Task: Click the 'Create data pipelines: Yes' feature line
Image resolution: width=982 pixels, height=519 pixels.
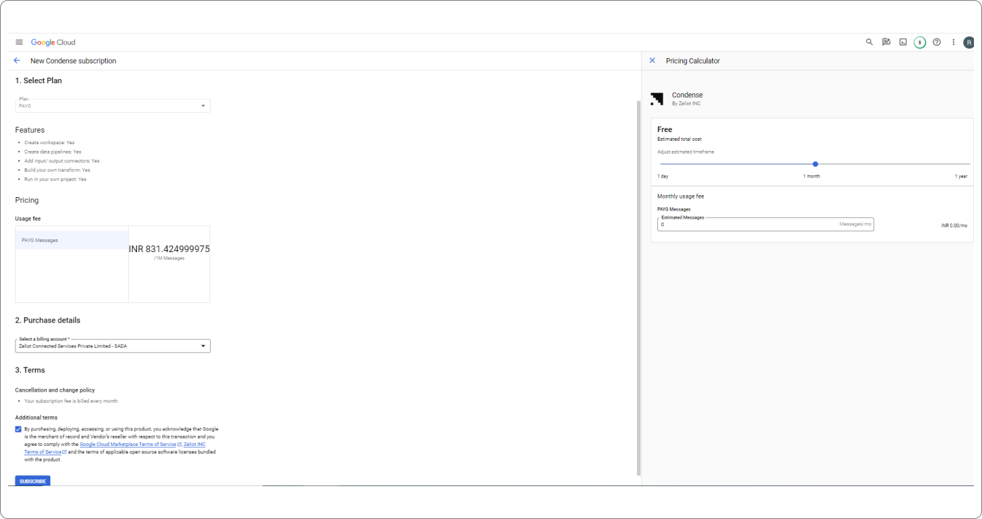Action: click(53, 152)
